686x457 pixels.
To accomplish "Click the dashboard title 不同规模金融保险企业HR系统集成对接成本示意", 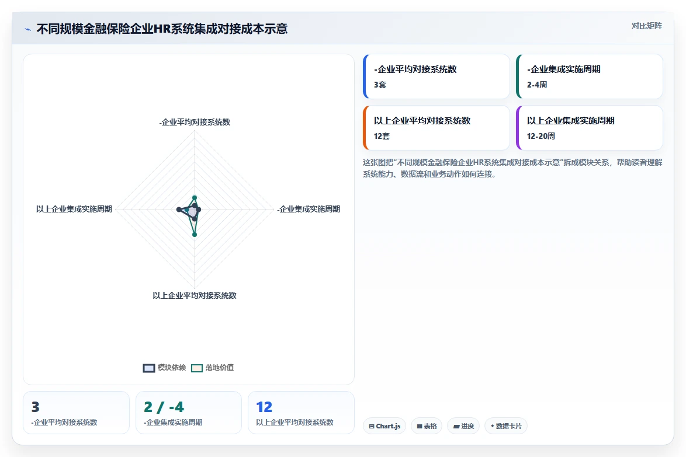I will pos(162,29).
